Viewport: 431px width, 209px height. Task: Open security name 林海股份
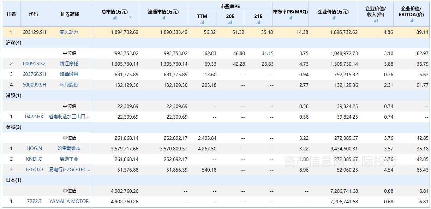click(69, 85)
